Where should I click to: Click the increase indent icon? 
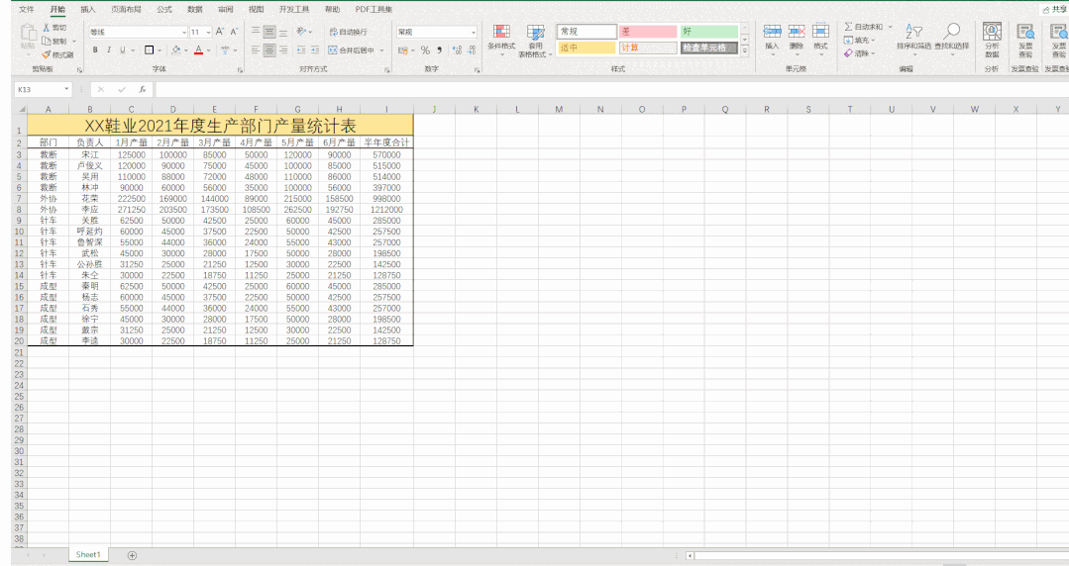(315, 49)
